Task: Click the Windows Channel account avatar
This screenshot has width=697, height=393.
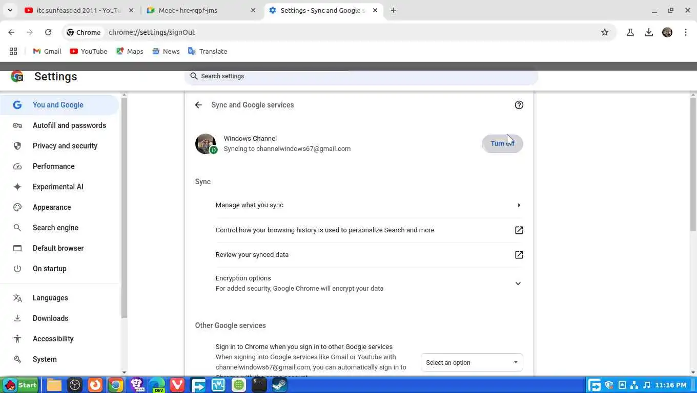Action: click(x=206, y=144)
